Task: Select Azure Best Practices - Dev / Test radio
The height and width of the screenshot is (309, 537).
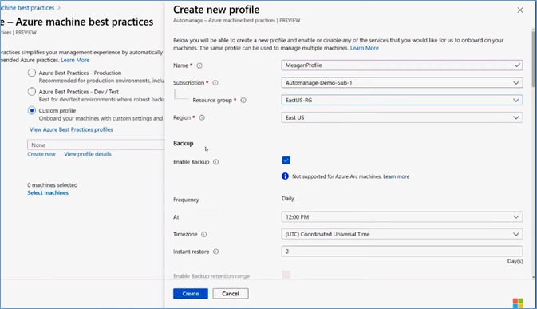Action: (x=32, y=92)
